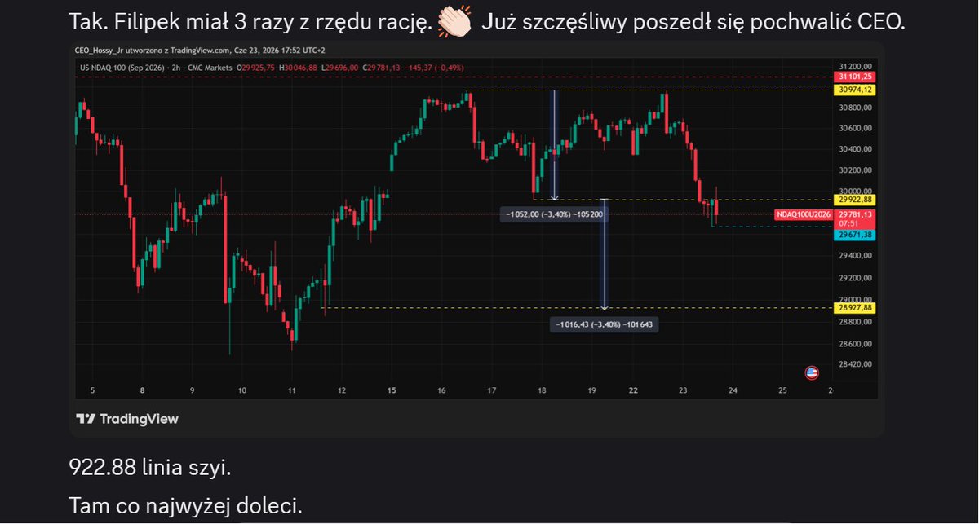
Task: Click the red 31 101,25 price label
Action: [x=855, y=77]
